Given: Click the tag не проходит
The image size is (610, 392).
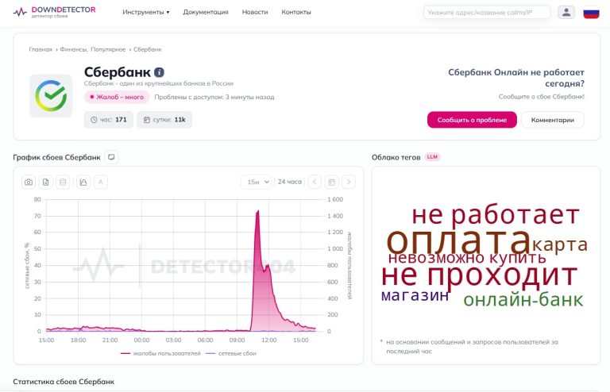Looking at the screenshot, I should [479, 275].
